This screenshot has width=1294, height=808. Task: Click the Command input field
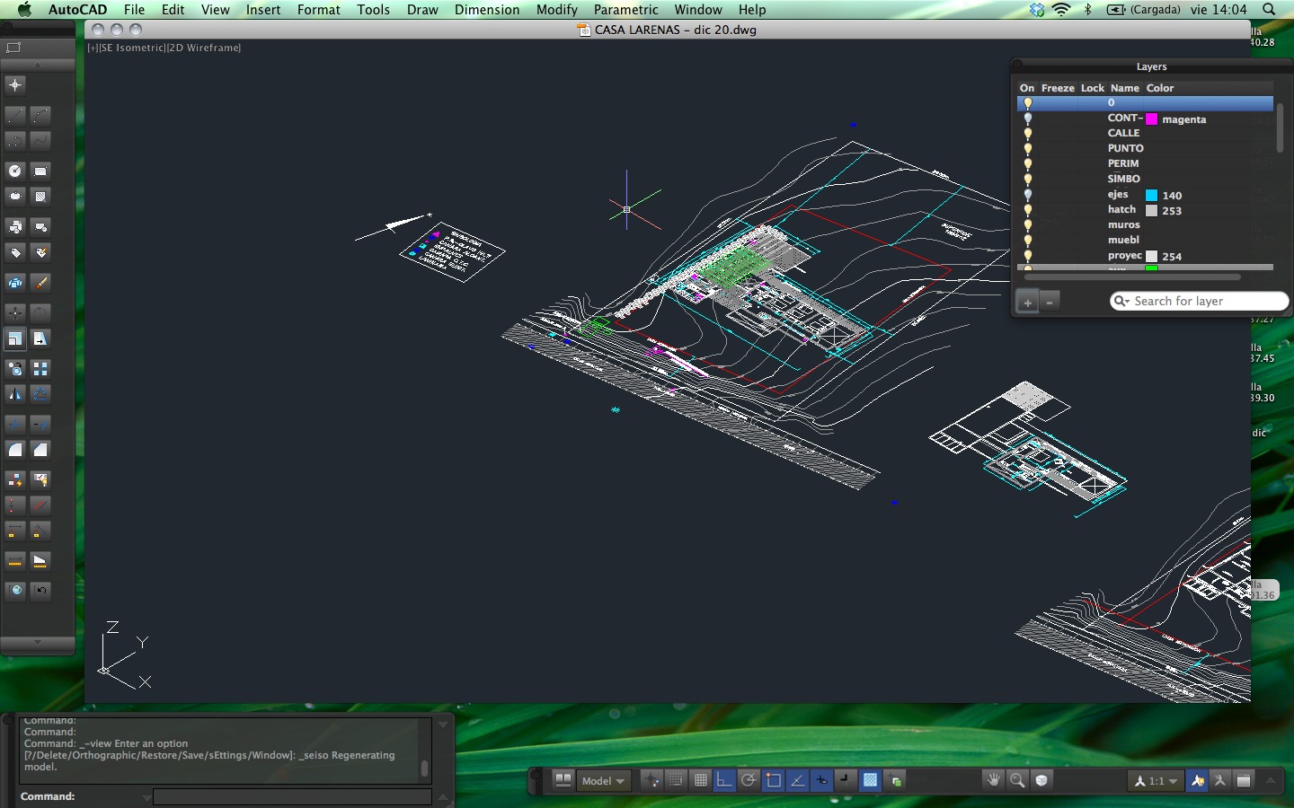pos(292,796)
